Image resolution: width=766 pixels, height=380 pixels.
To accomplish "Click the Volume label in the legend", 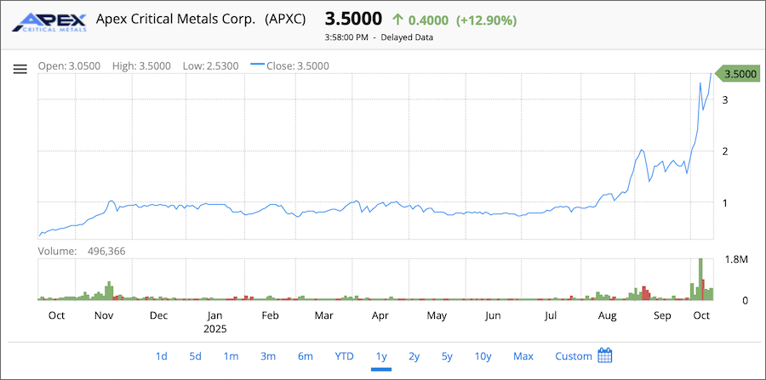I will [x=58, y=251].
